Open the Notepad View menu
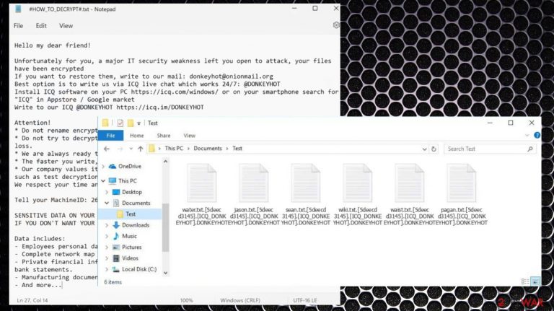The width and height of the screenshot is (554, 311). [x=66, y=26]
